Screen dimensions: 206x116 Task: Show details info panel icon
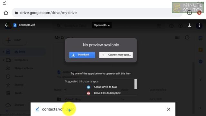[187, 37]
